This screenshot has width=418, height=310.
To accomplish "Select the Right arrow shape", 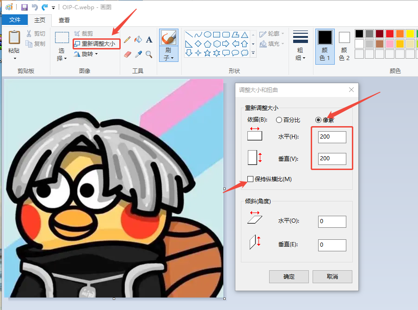I will point(226,44).
